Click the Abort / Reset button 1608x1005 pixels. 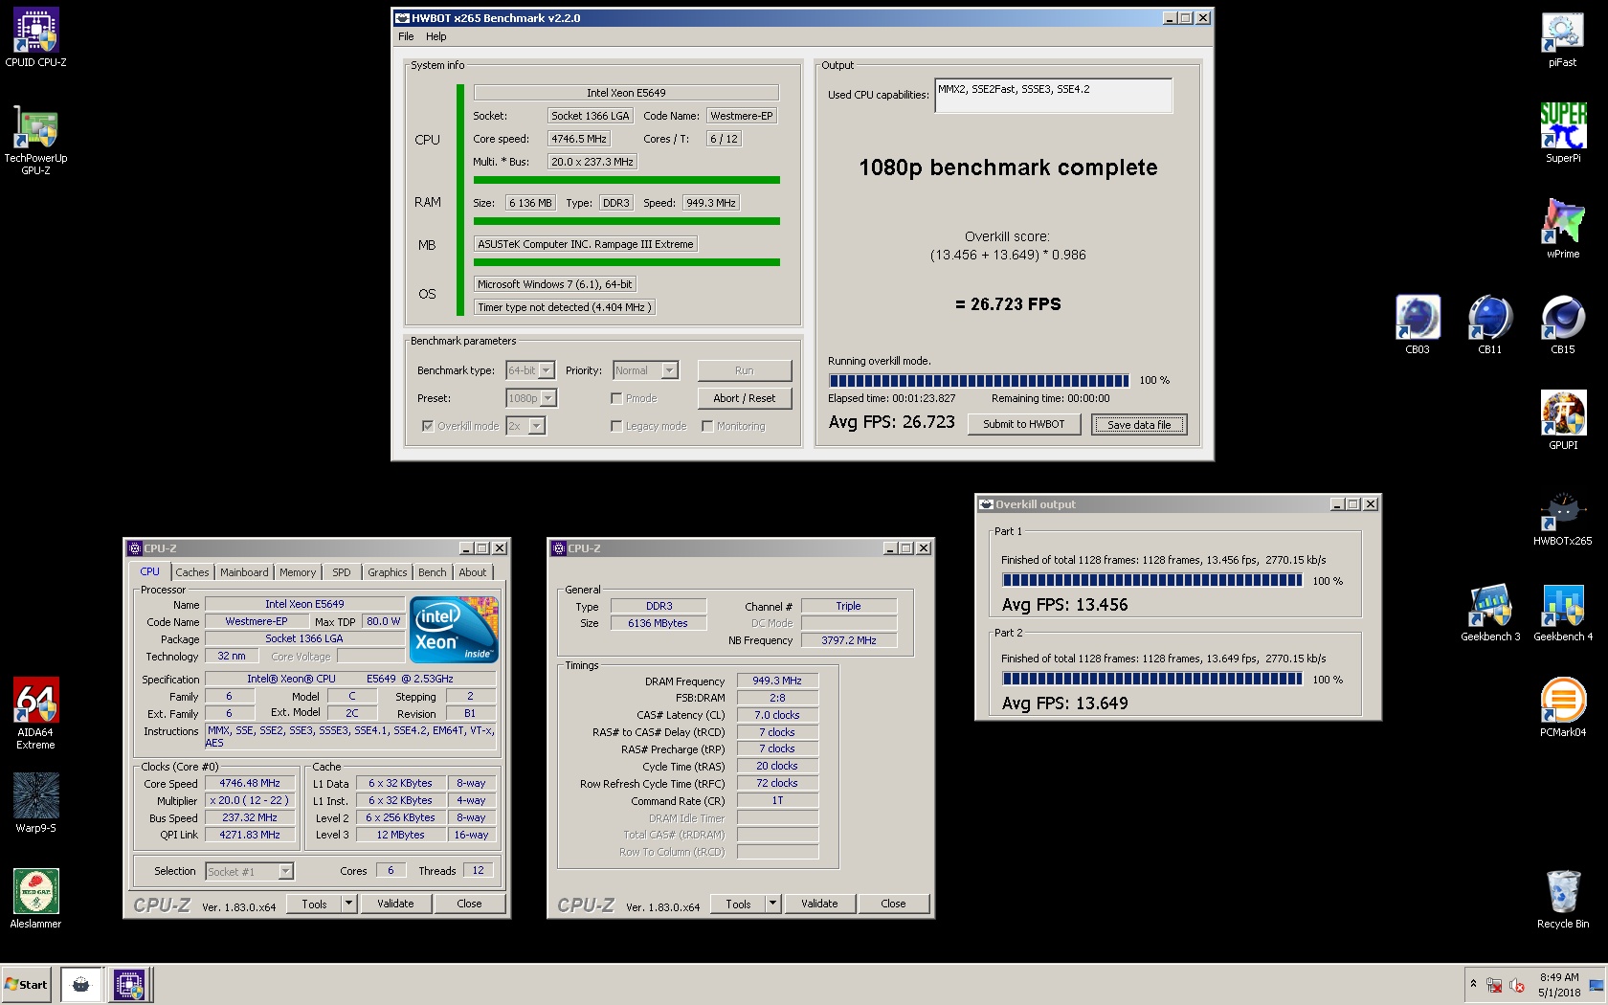click(x=745, y=398)
